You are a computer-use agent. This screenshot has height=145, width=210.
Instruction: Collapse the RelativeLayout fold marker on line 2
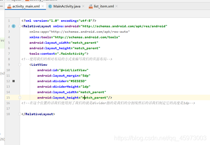(20, 26)
